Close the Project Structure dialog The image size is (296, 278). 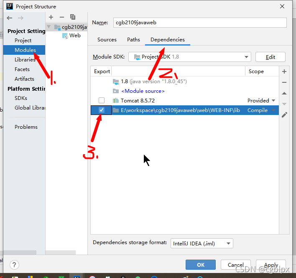[282, 6]
